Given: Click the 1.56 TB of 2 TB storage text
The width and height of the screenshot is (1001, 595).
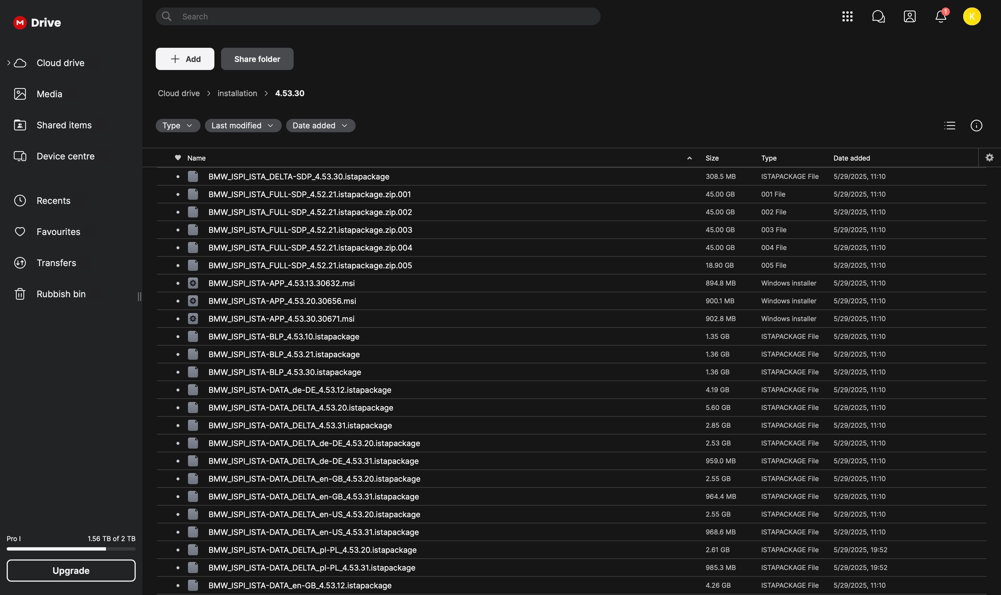Looking at the screenshot, I should (x=112, y=538).
